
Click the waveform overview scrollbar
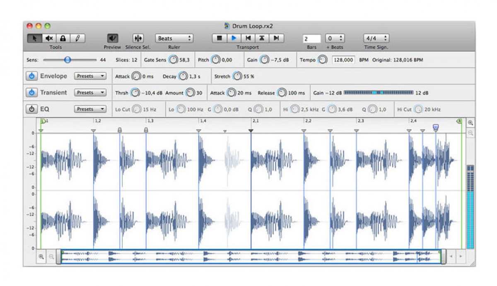tap(251, 257)
